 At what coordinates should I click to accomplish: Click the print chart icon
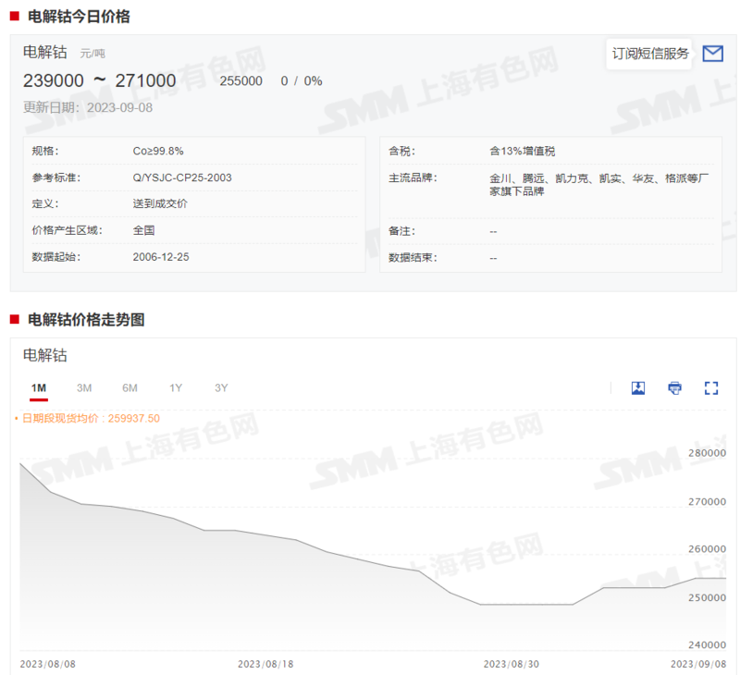click(674, 387)
